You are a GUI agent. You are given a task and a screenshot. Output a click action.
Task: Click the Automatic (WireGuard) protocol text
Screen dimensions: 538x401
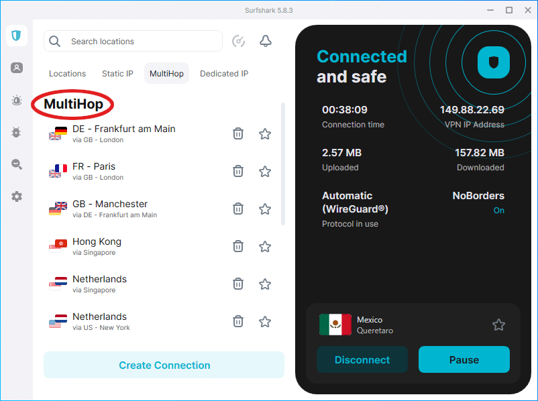pyautogui.click(x=355, y=202)
